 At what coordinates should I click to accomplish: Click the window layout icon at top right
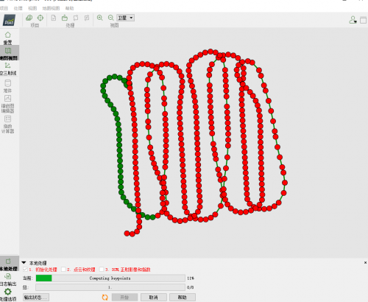click(x=363, y=20)
